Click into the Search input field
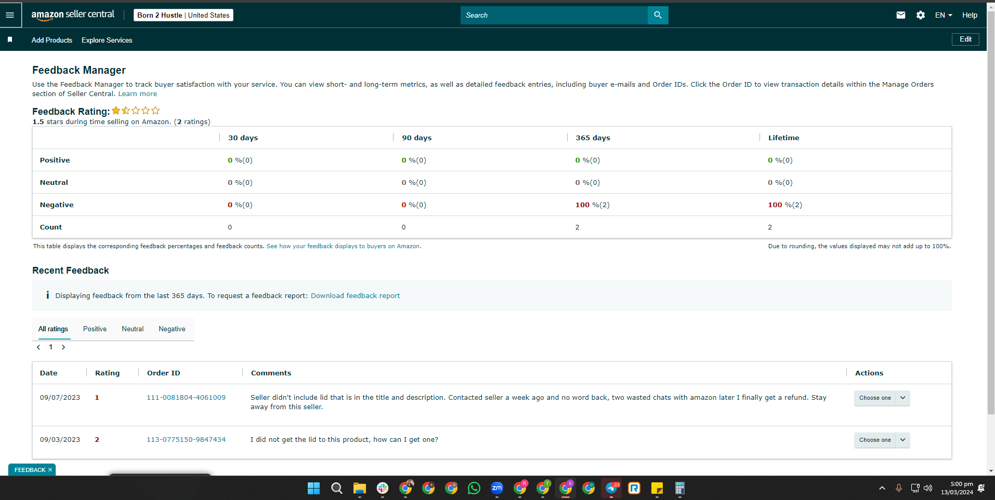 (x=554, y=15)
